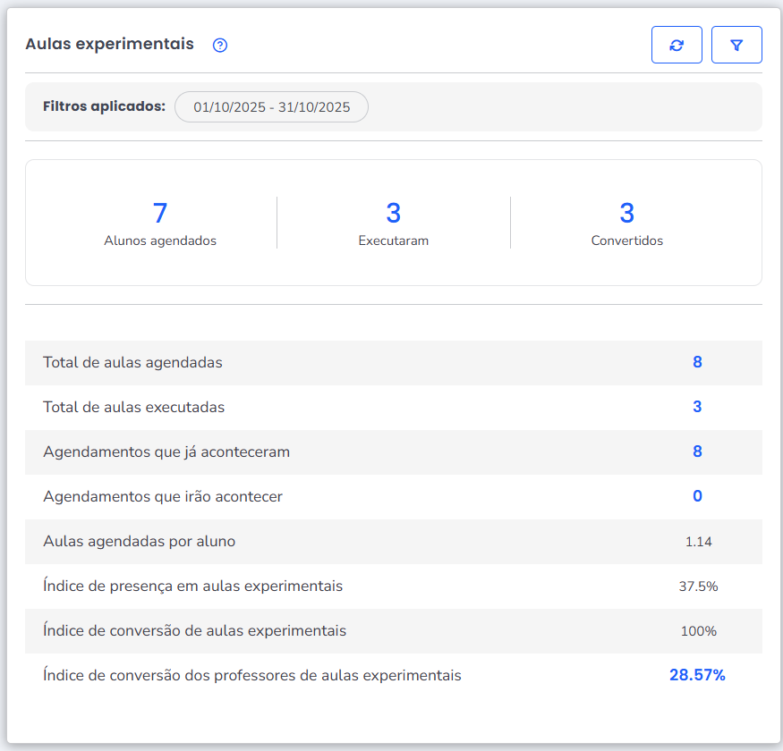Click the Filtros aplicados label
This screenshot has width=783, height=751.
point(104,106)
